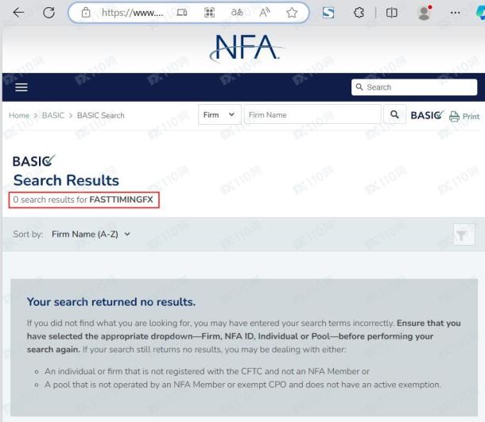Viewport: 485px width, 422px height.
Task: Open the browser Settings and more menu
Action: pos(455,13)
